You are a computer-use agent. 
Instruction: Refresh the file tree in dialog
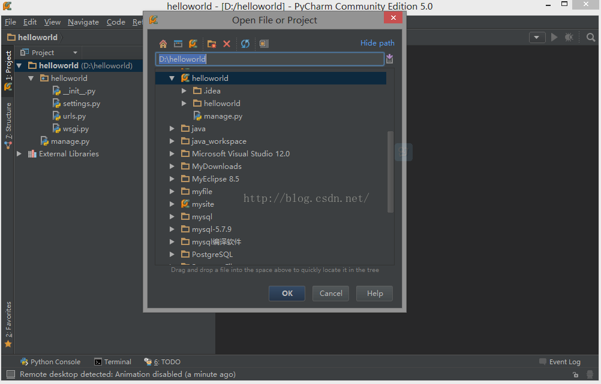pyautogui.click(x=245, y=44)
